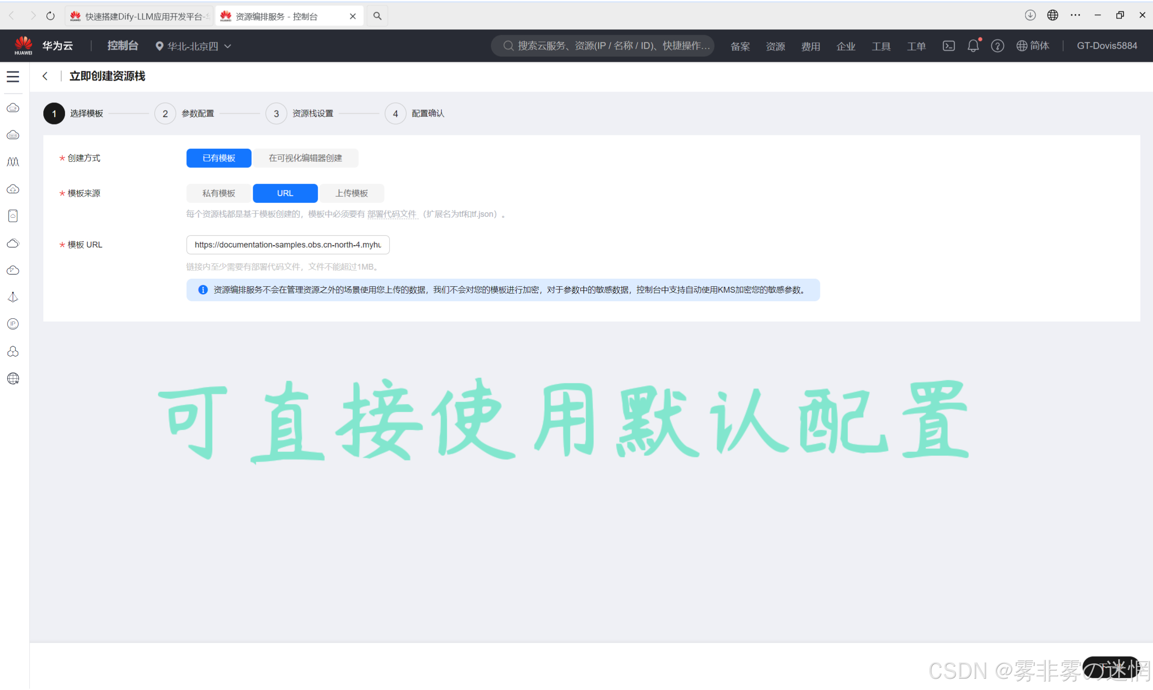Click the CloudShell terminal icon
Viewport: 1153px width, 690px height.
tap(949, 46)
